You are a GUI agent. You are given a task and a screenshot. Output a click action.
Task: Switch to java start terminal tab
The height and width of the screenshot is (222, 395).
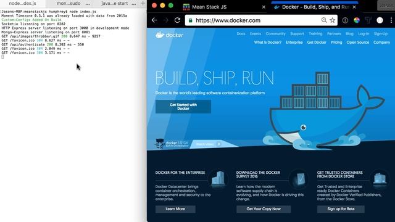pyautogui.click(x=115, y=4)
